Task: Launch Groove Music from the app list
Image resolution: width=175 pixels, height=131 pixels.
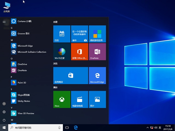Action: [x=24, y=34]
